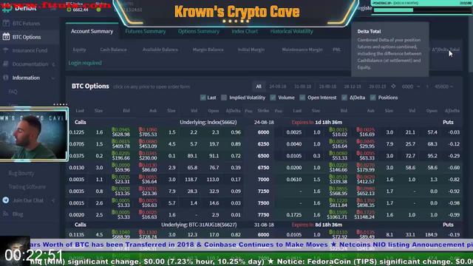
Task: Click the Information circle icon
Action: 6,78
